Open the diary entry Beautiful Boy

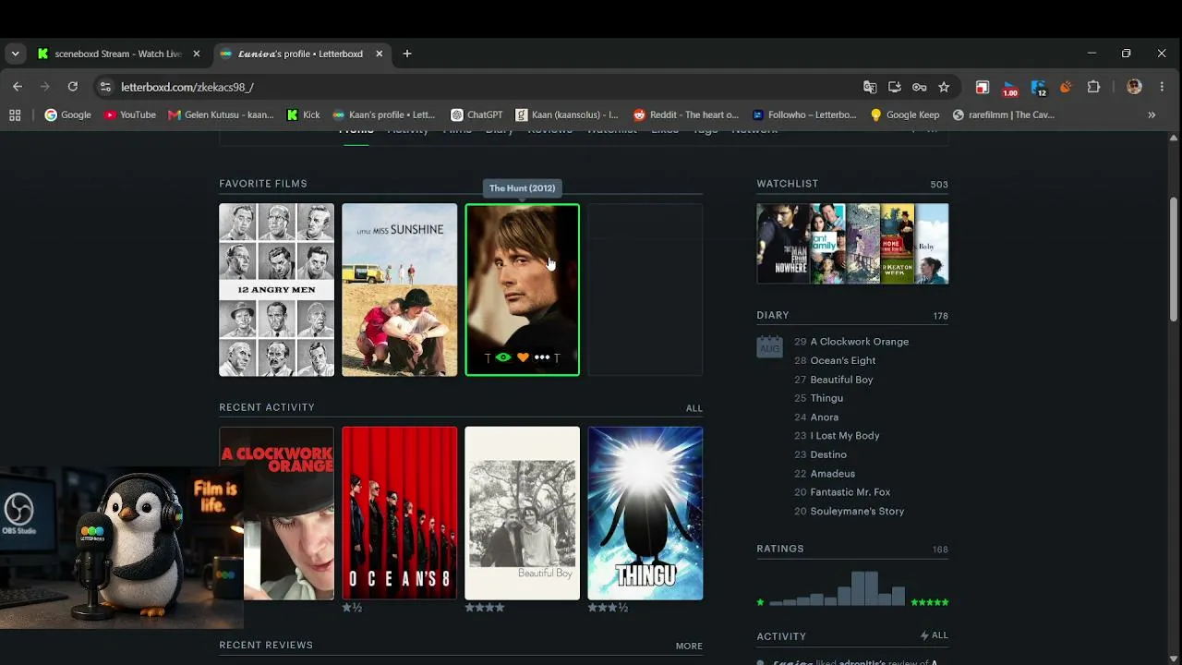click(841, 380)
